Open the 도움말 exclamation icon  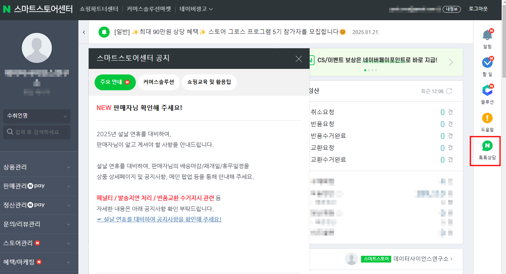coord(487,118)
